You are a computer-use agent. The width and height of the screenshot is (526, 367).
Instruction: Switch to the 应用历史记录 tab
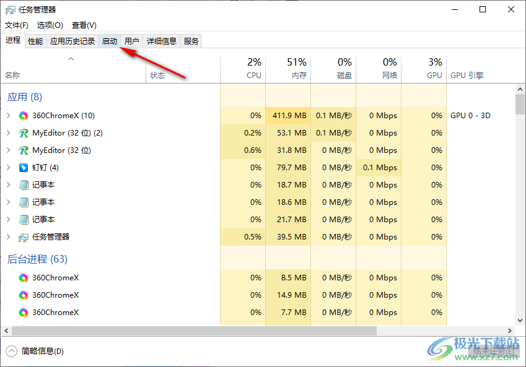pyautogui.click(x=72, y=41)
